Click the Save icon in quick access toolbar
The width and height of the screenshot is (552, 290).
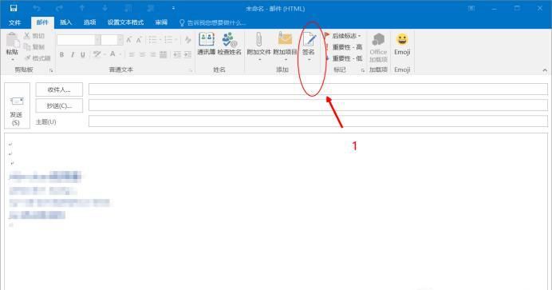click(14, 8)
